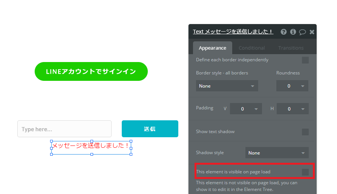337x194 pixels.
Task: Click the panel title Text メッセージを送信しました！
Action: click(233, 32)
